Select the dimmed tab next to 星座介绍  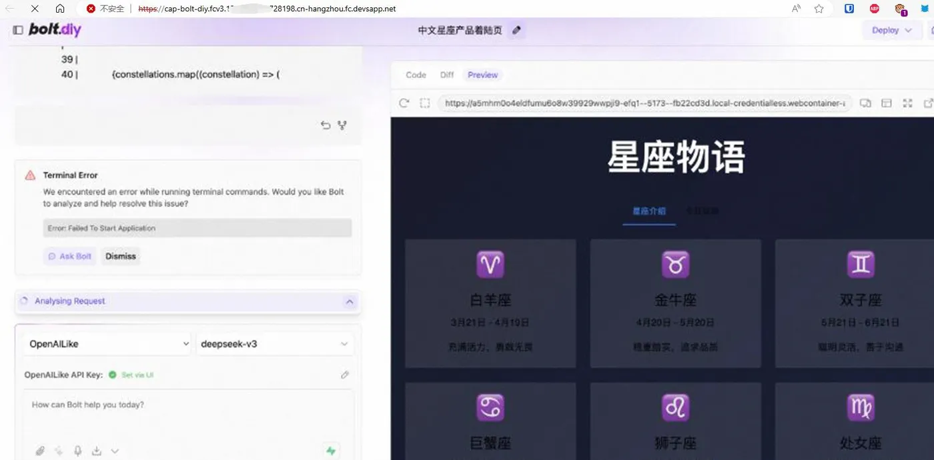703,211
